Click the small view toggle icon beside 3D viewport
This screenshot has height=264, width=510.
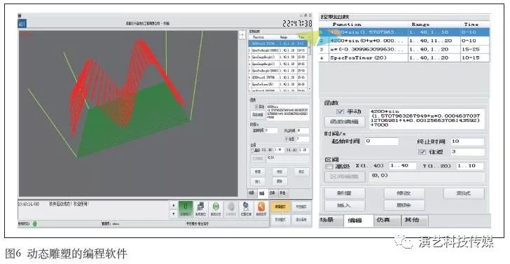pyautogui.click(x=242, y=35)
